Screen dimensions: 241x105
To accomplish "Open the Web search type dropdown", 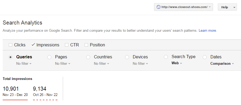I will 177,63.
